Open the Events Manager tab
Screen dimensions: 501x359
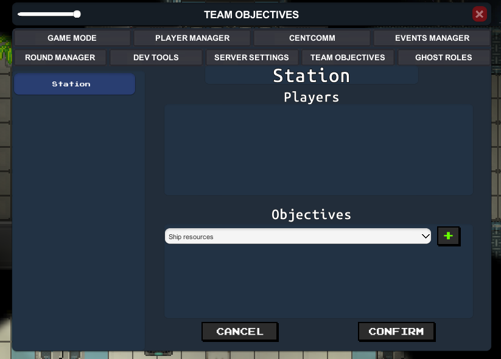coord(432,38)
